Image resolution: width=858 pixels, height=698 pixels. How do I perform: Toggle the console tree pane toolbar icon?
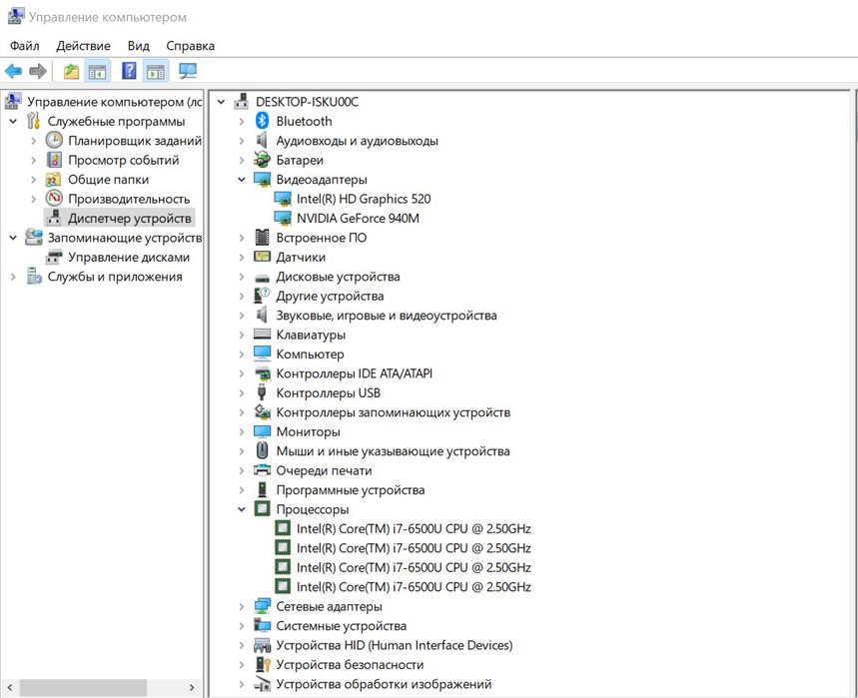[x=98, y=71]
